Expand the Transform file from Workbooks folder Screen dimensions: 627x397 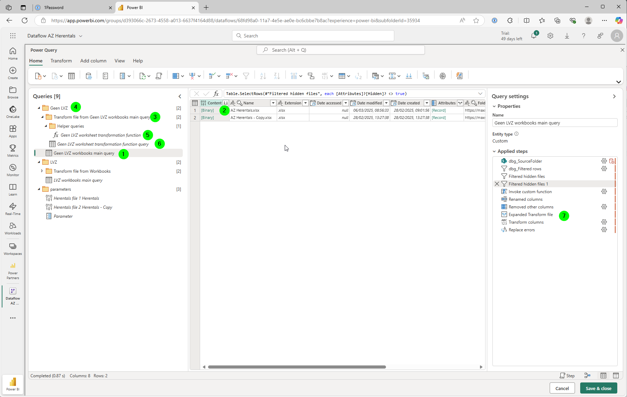pyautogui.click(x=42, y=171)
